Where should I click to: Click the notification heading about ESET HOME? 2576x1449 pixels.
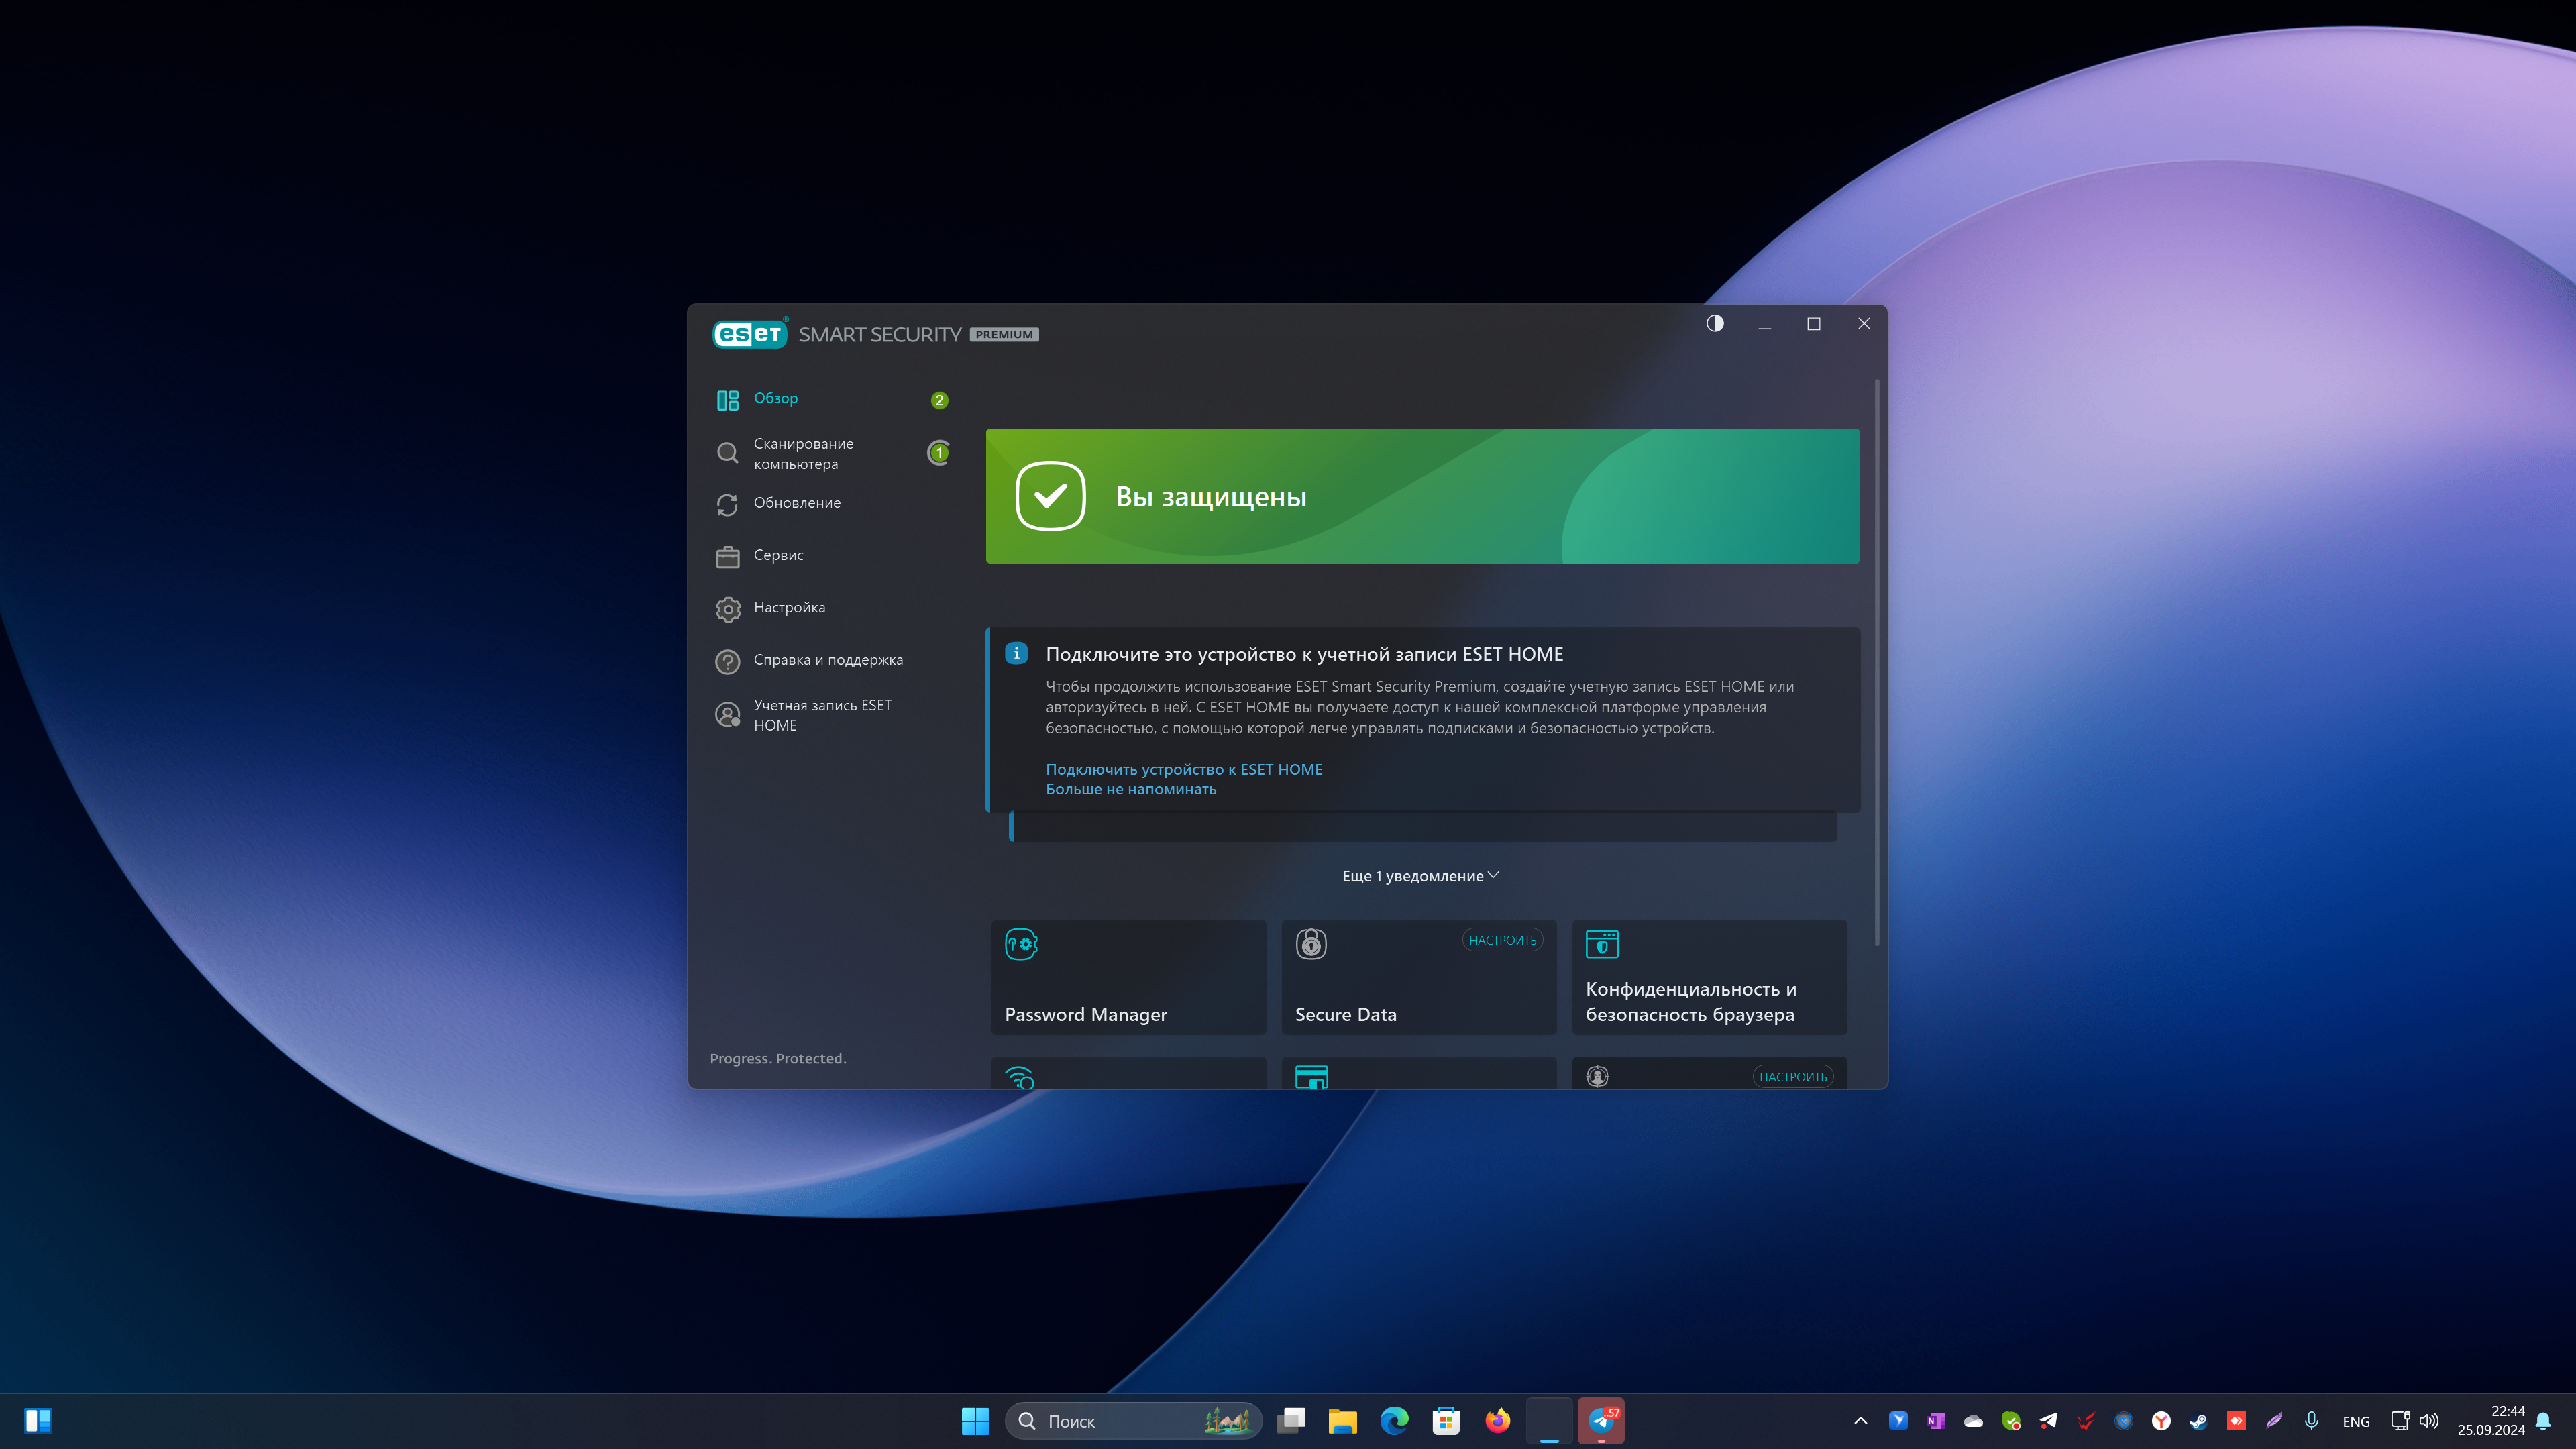[x=1304, y=654]
